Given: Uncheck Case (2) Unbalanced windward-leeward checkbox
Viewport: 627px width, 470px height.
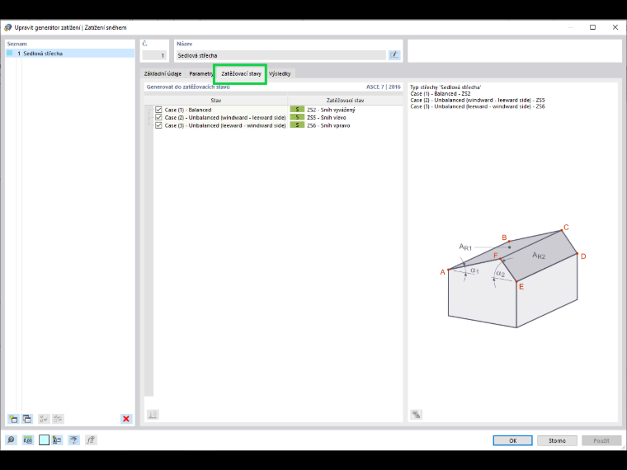Looking at the screenshot, I should (x=158, y=117).
